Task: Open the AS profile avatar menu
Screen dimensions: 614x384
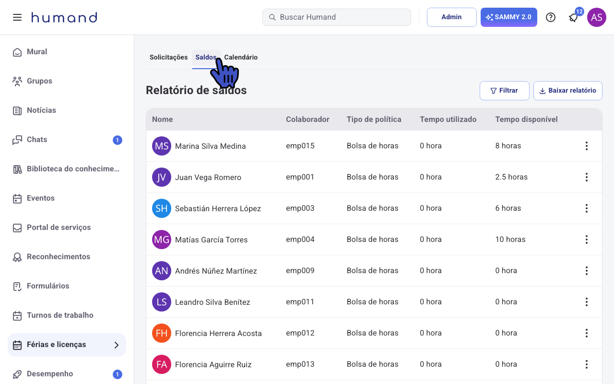Action: pos(597,17)
